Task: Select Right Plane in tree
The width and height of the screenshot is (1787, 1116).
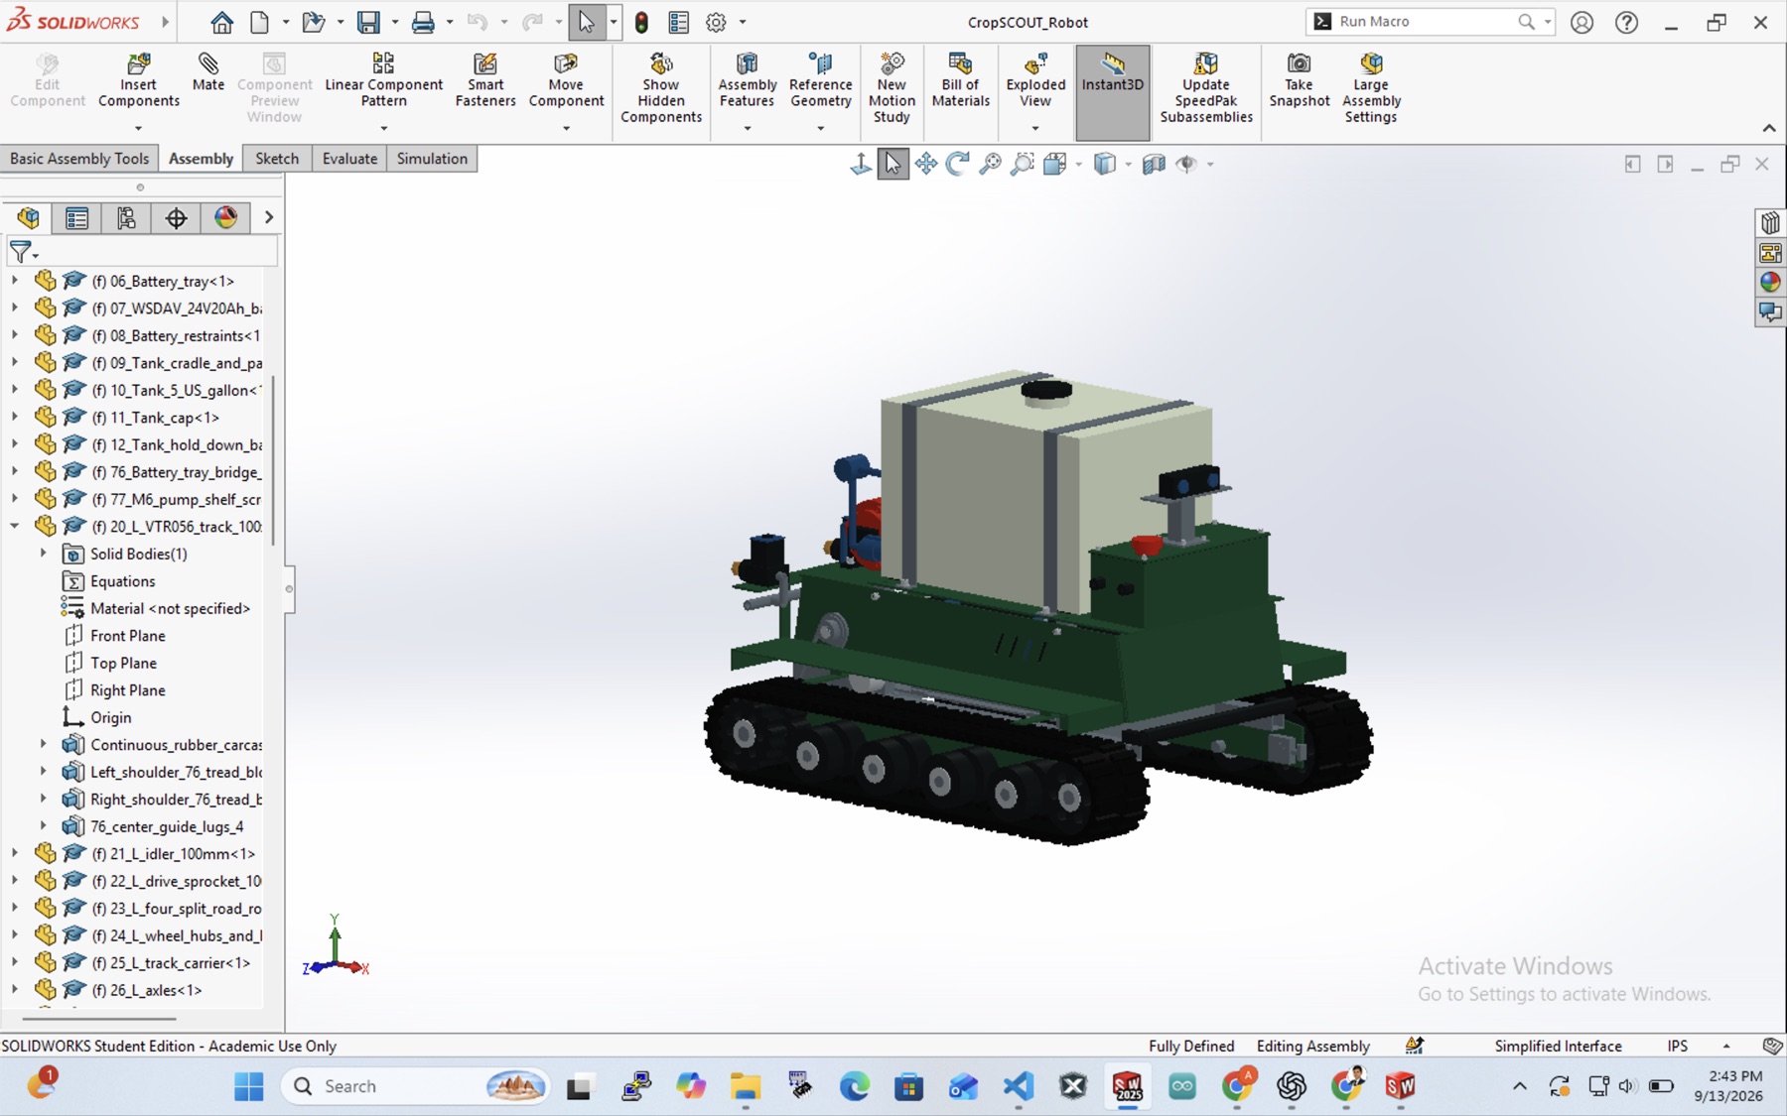Action: pos(128,690)
